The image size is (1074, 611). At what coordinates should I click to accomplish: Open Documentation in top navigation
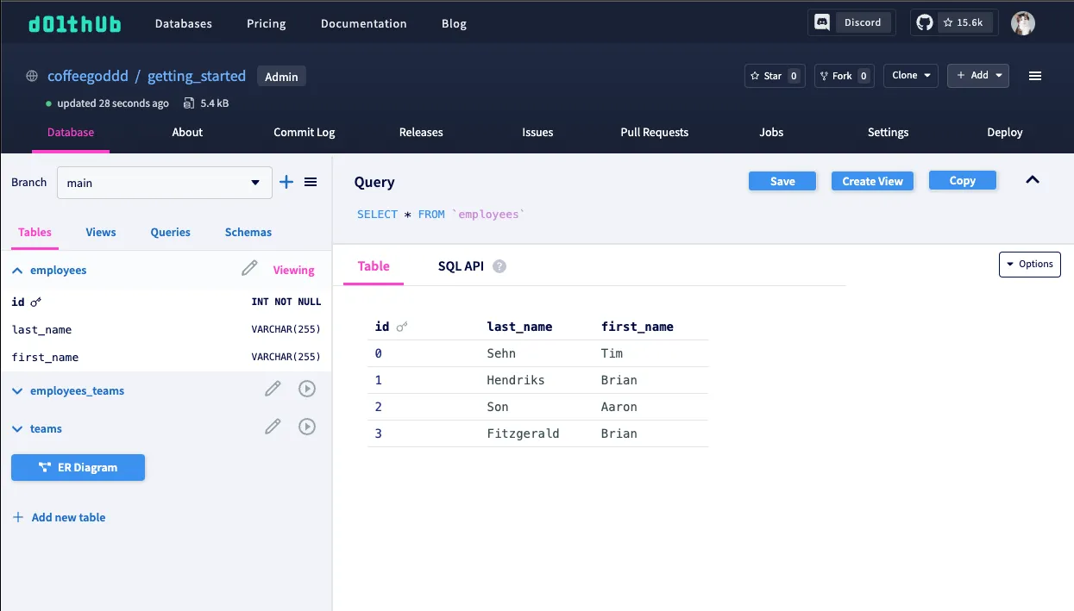[x=364, y=23]
